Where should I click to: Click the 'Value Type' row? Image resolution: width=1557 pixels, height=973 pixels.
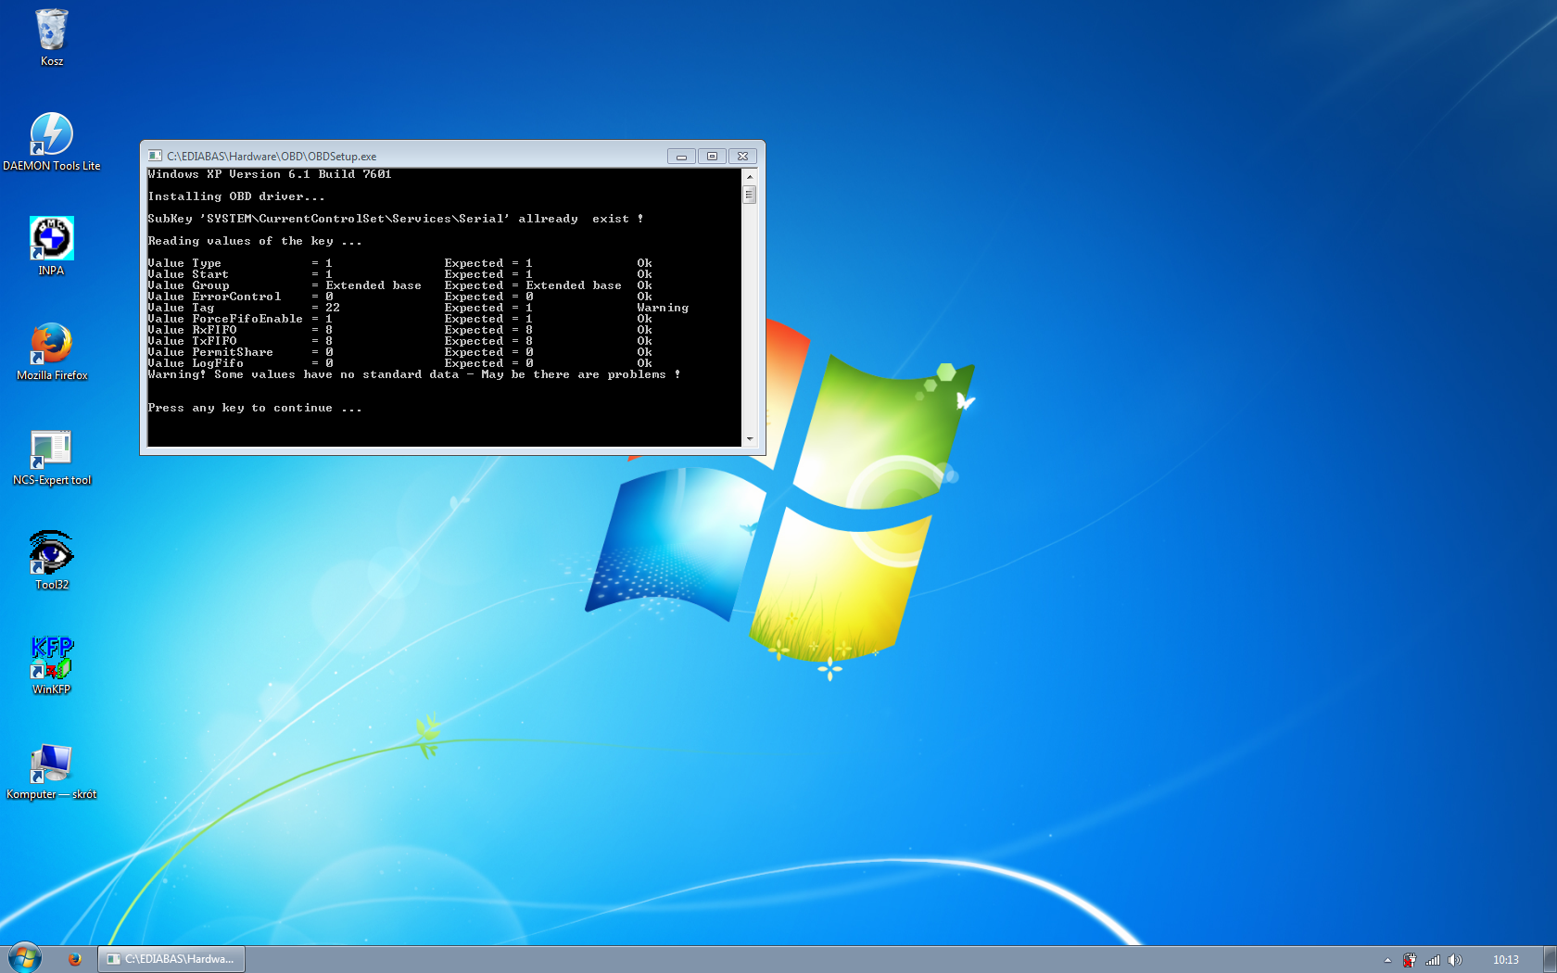coord(399,263)
